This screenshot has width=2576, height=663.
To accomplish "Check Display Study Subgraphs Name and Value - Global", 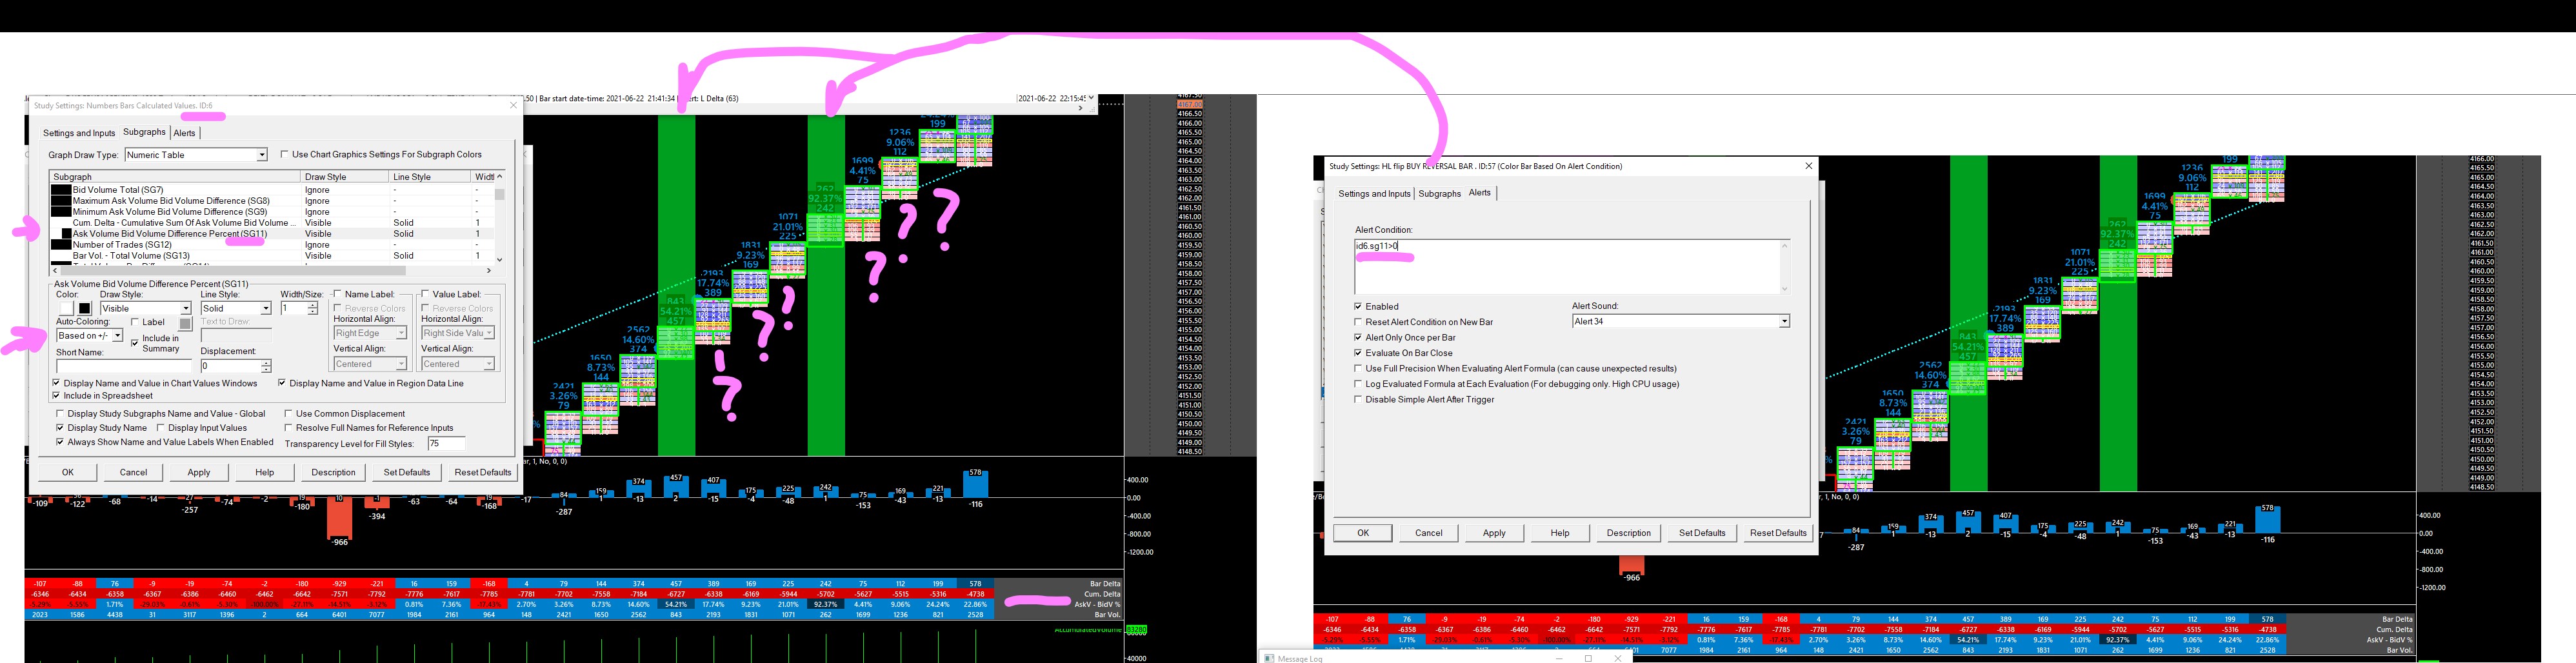I will point(60,413).
